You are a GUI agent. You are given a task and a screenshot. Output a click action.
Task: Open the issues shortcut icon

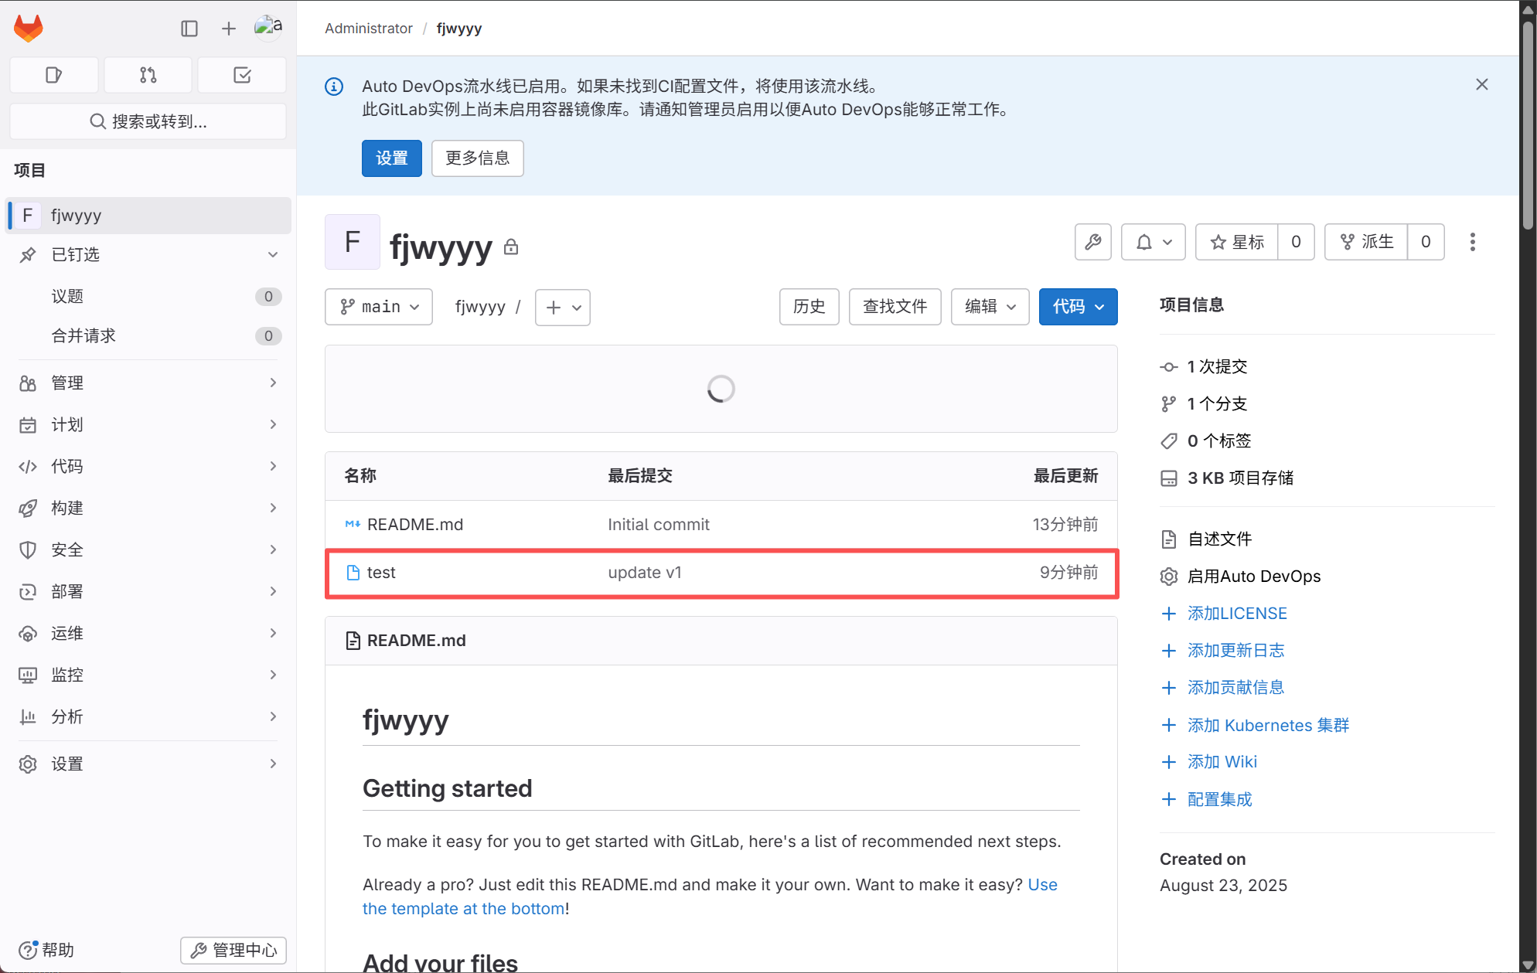tap(53, 75)
